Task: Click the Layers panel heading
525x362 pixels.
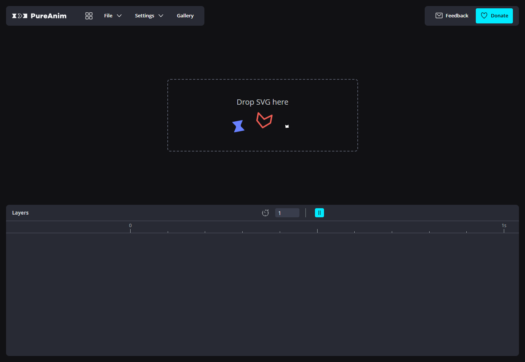Action: pyautogui.click(x=20, y=213)
